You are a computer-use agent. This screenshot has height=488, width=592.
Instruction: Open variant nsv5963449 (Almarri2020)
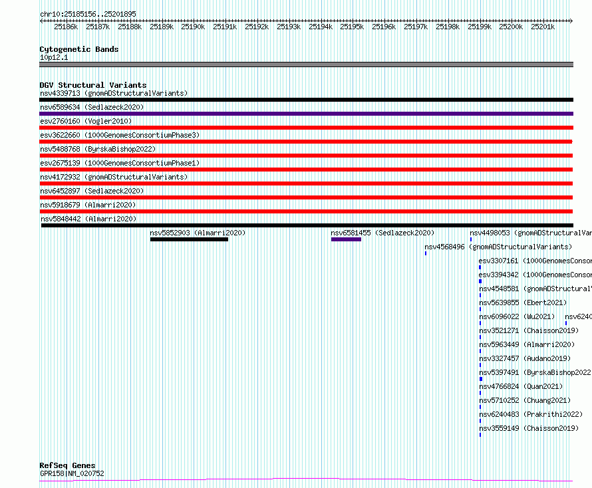tap(527, 344)
